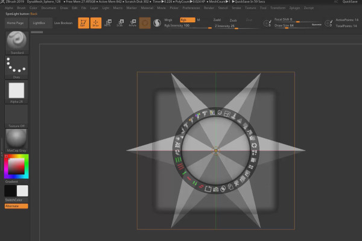Image resolution: width=362 pixels, height=241 pixels.
Task: Activate the Rotate transform icon in toolbar
Action: [x=133, y=23]
